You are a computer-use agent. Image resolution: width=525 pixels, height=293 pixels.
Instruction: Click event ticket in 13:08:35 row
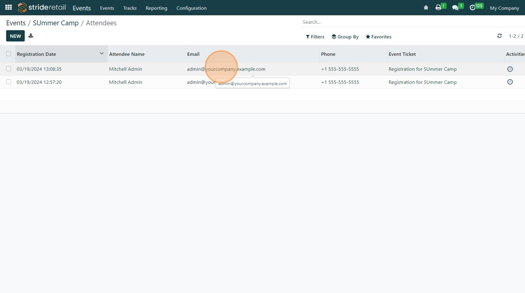(422, 69)
